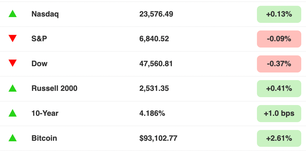Click the green up arrow beside Bitcoin
This screenshot has width=306, height=151.
[x=12, y=138]
